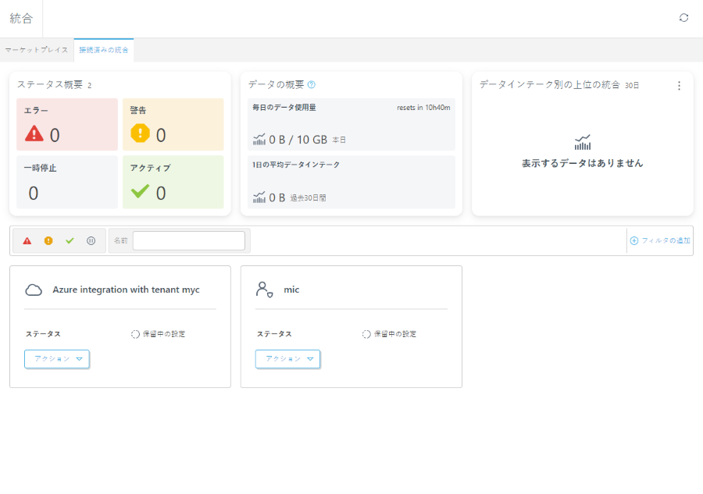Select the エラー status tile
Screen dimensions: 703x494
tap(67, 125)
